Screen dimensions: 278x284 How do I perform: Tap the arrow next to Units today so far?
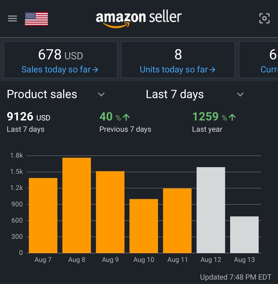[212, 70]
